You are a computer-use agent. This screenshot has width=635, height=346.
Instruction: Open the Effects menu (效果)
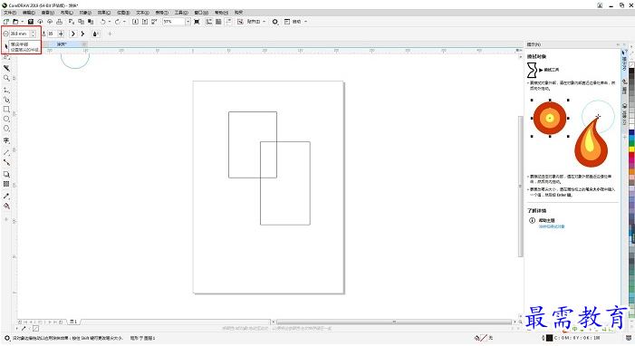click(103, 13)
